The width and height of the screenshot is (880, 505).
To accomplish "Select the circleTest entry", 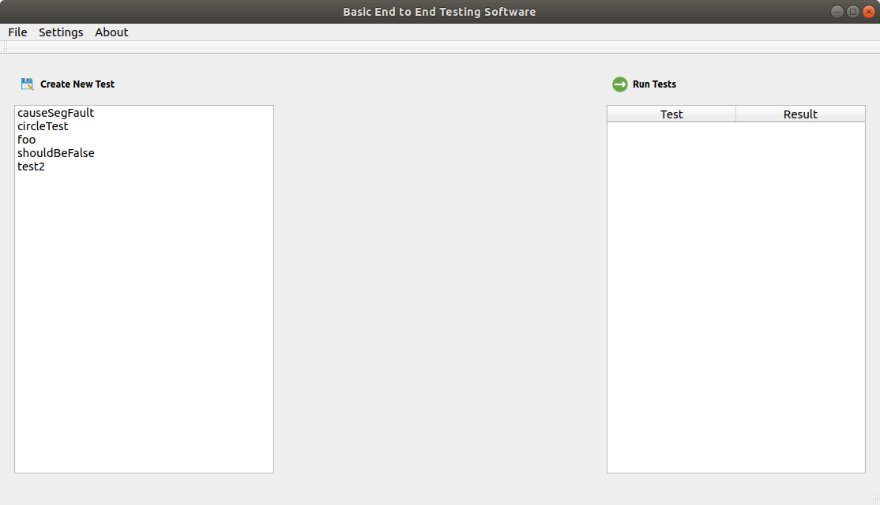I will click(x=43, y=126).
